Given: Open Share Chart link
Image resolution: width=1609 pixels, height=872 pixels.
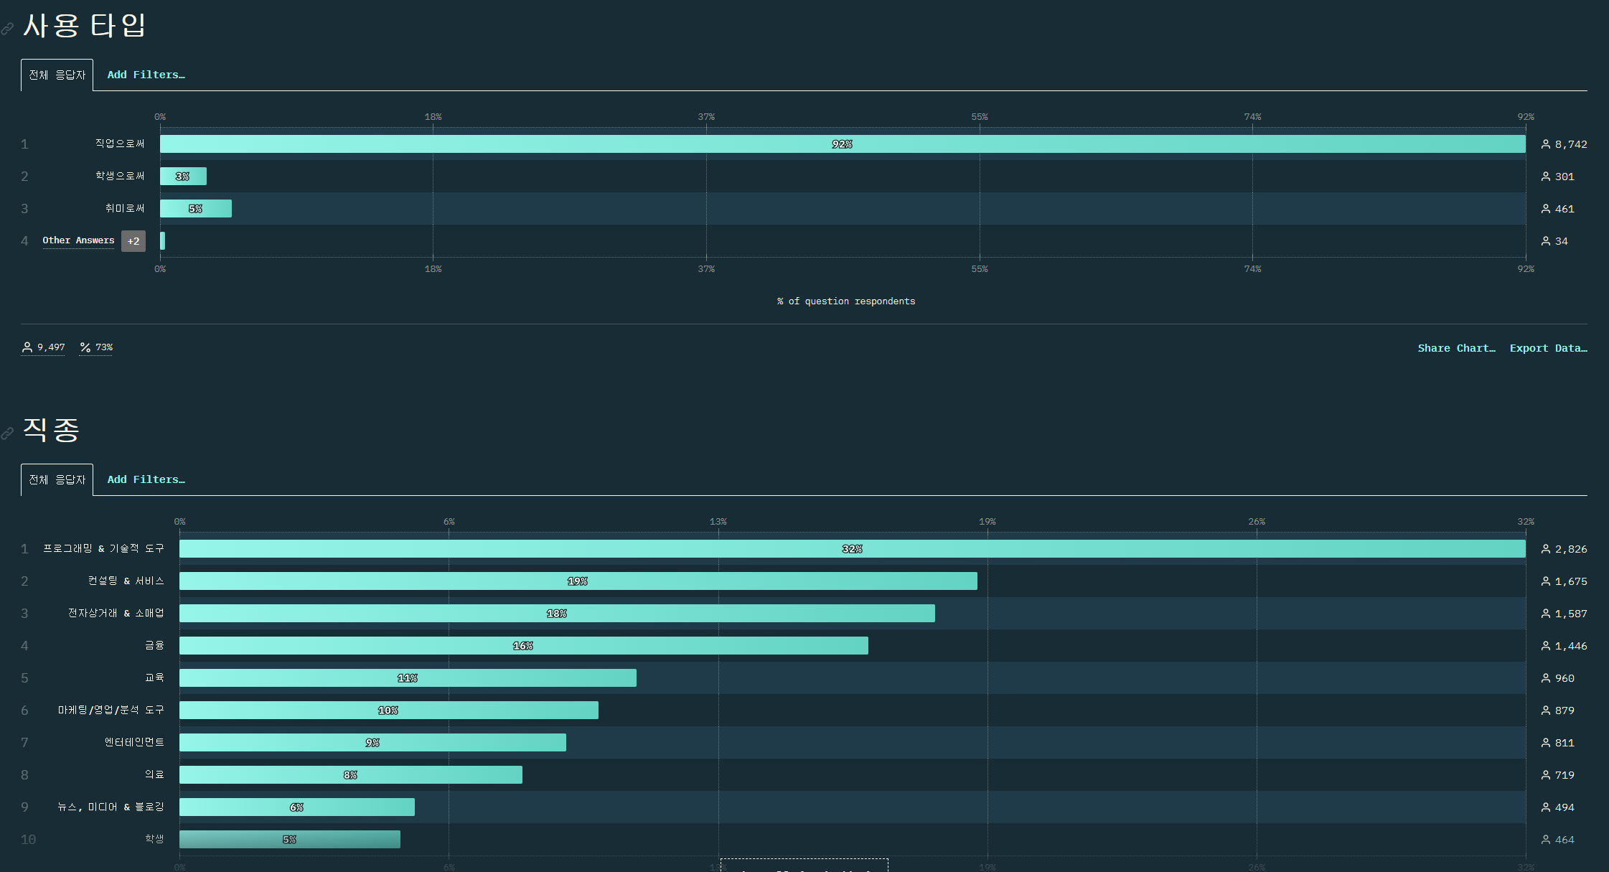Looking at the screenshot, I should click(x=1456, y=348).
